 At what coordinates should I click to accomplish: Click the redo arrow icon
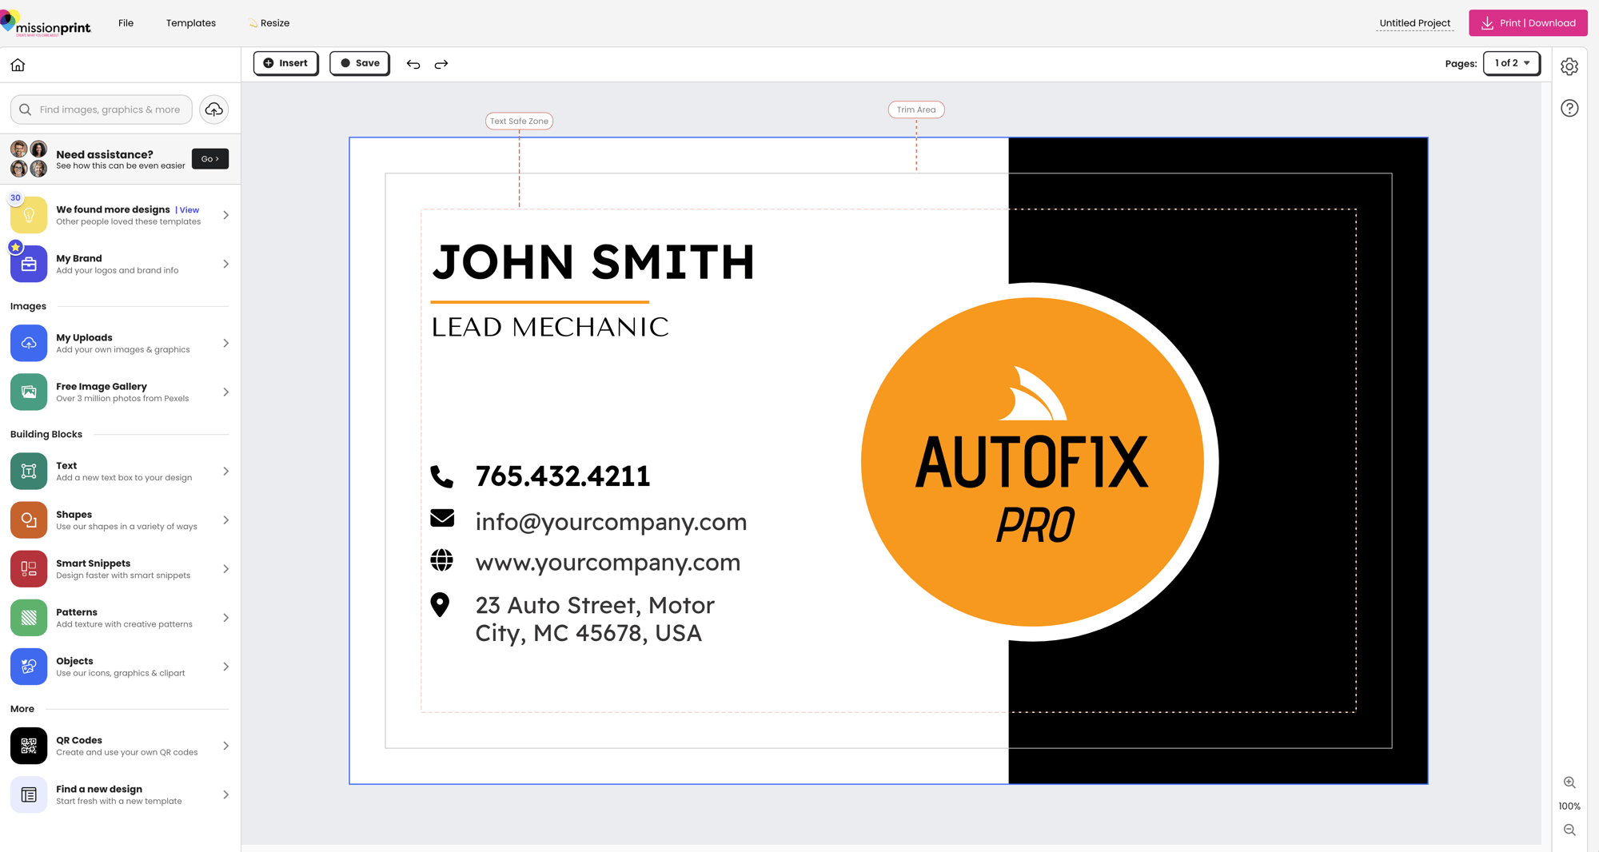click(441, 64)
